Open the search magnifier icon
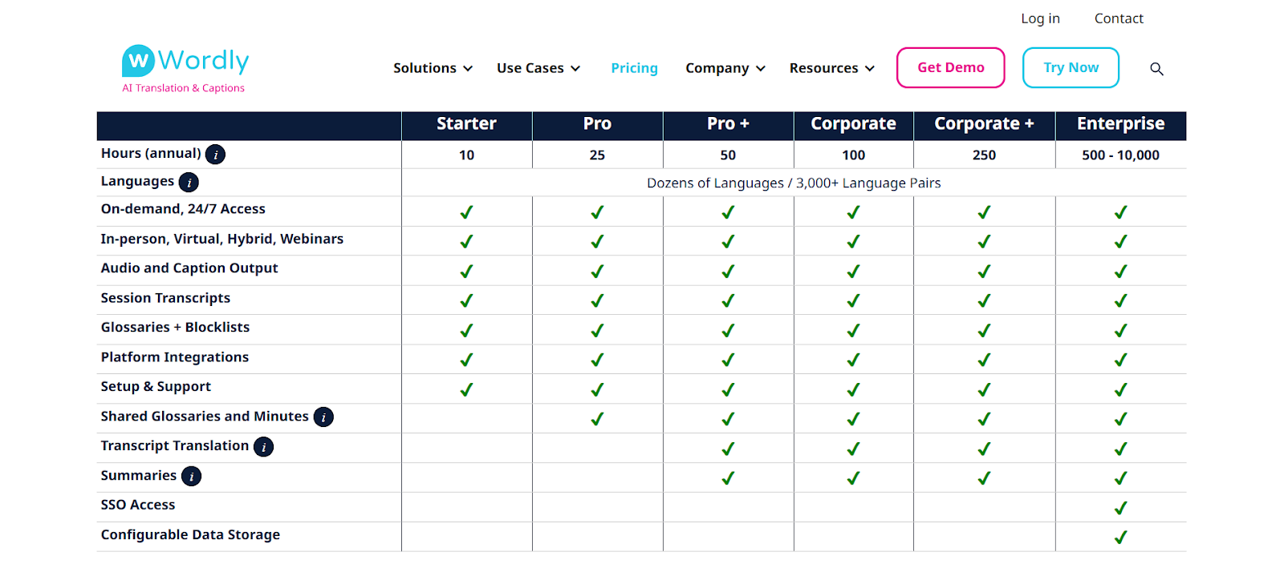1284x572 pixels. click(x=1156, y=69)
